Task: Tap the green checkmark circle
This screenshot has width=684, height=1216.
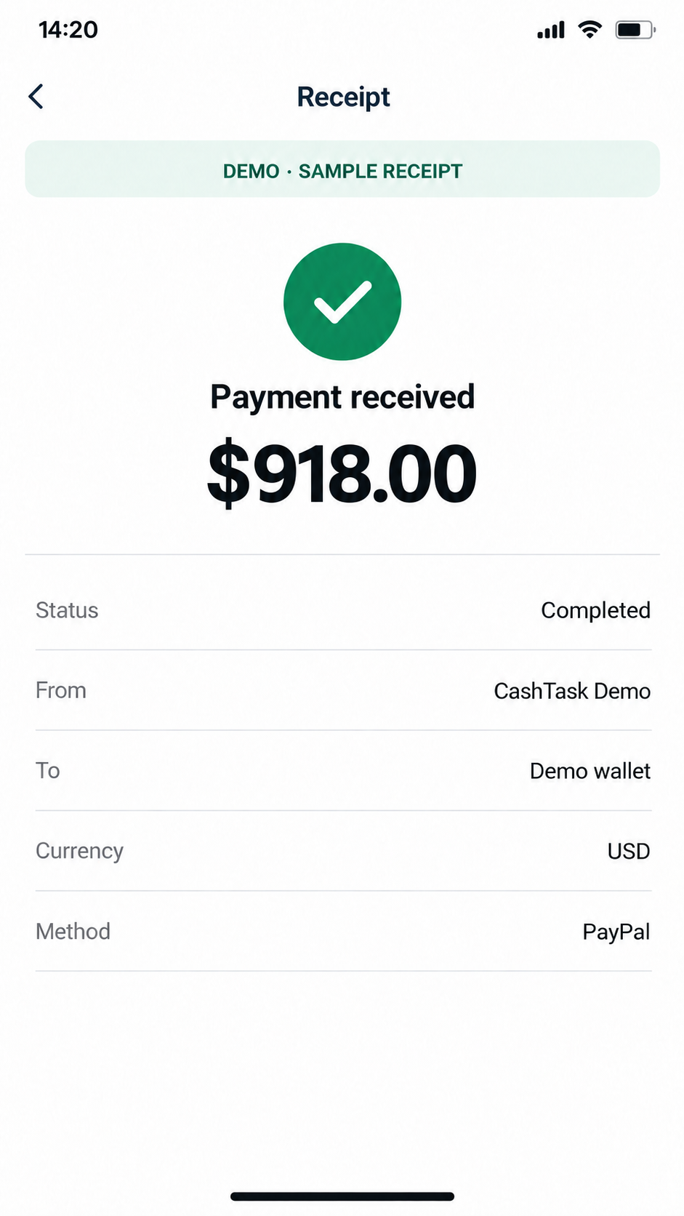Action: click(342, 302)
